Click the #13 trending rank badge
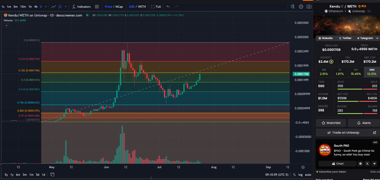380x180 pixels. point(362,6)
